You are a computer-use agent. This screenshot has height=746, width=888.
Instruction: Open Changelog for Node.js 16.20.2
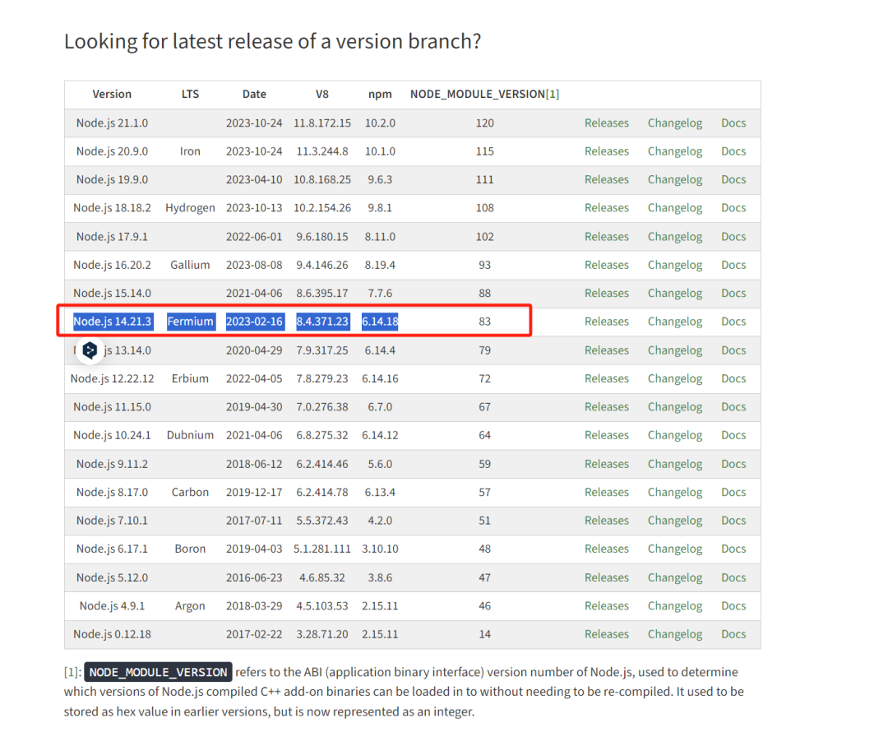pyautogui.click(x=675, y=265)
